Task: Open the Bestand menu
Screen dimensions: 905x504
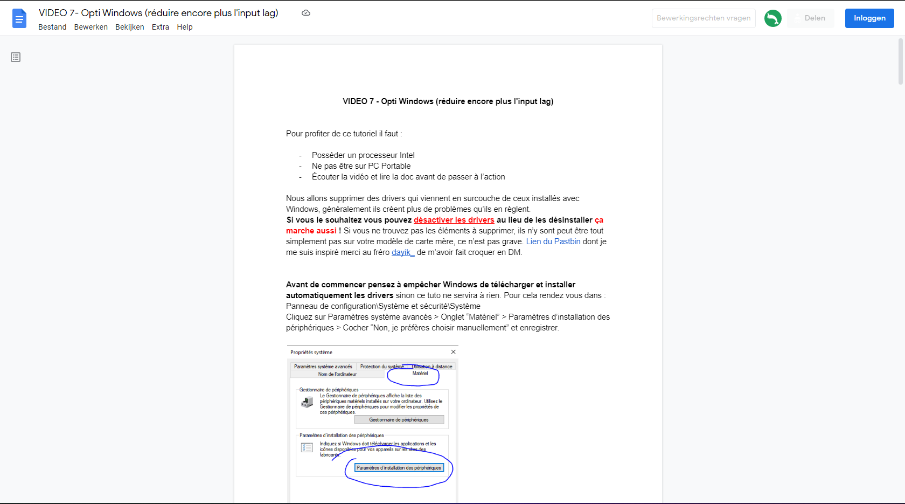Action: pos(52,27)
